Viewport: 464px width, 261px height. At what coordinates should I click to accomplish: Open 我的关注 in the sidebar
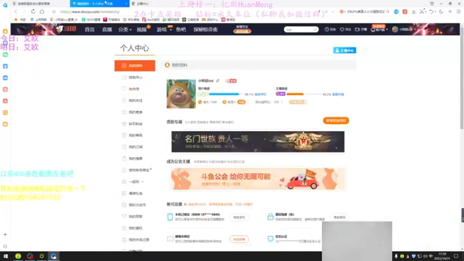pyautogui.click(x=135, y=100)
